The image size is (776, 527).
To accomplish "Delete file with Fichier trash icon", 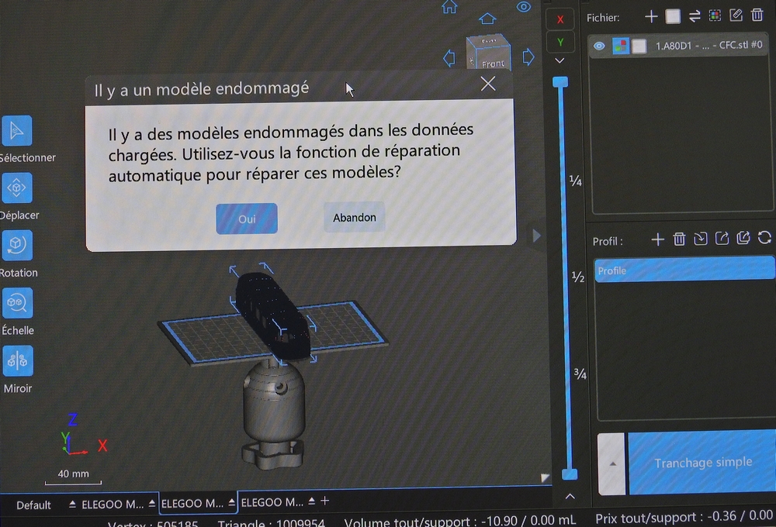I will tap(757, 15).
